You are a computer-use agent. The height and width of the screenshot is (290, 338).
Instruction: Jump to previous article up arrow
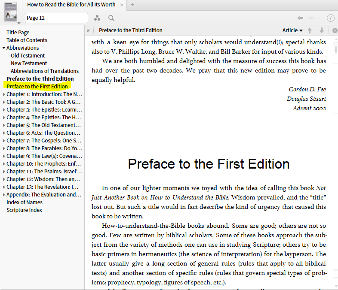pyautogui.click(x=310, y=30)
